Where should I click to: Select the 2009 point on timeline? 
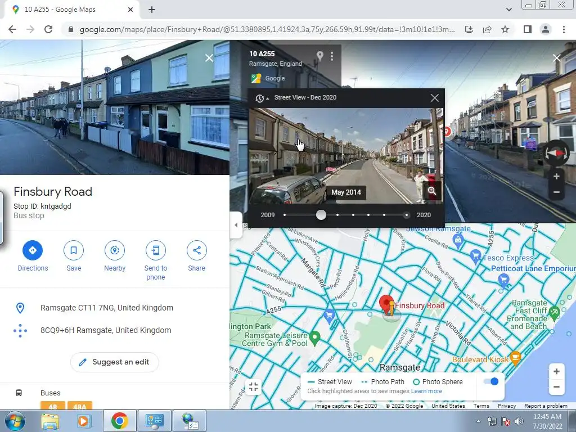(285, 215)
